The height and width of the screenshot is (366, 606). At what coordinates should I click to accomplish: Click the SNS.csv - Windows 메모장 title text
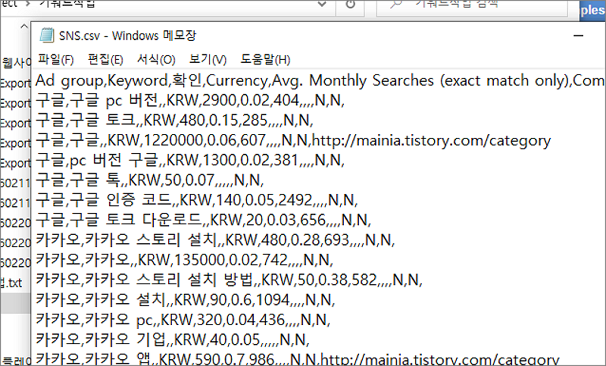(128, 35)
